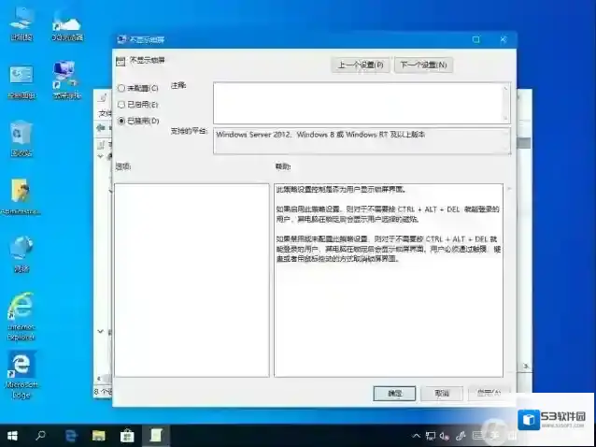Click the comment box vertical scrollbar
This screenshot has width=596, height=447.
coord(506,103)
